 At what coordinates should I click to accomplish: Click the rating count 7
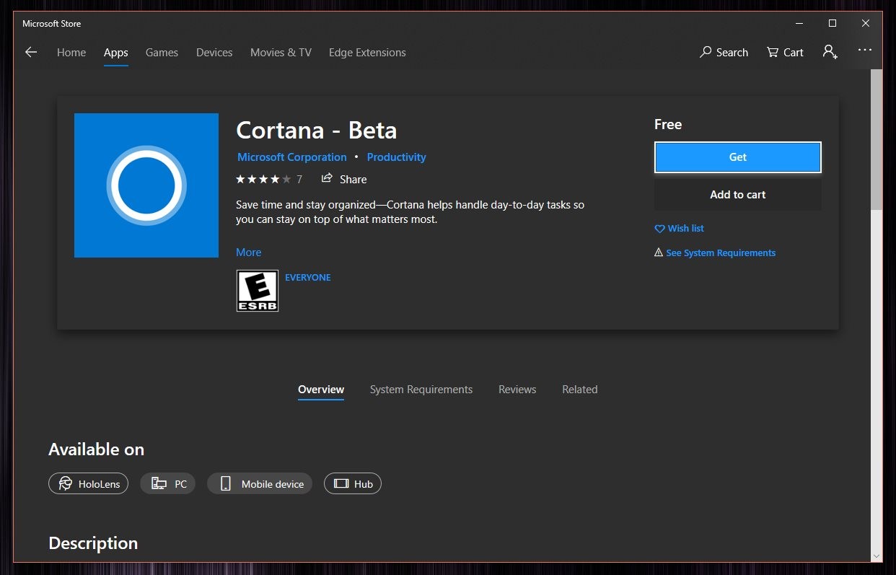pyautogui.click(x=299, y=180)
